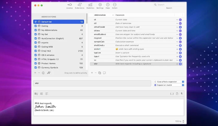Select the Currency Symbols set
Image resolution: width=218 pixels, height=126 pixels.
point(58,68)
